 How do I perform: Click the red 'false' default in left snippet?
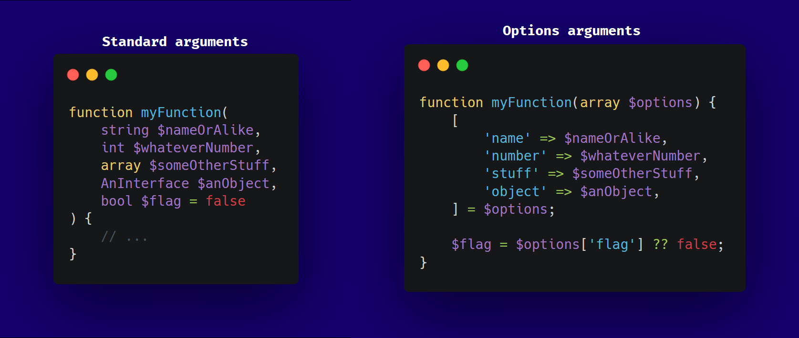(x=226, y=201)
